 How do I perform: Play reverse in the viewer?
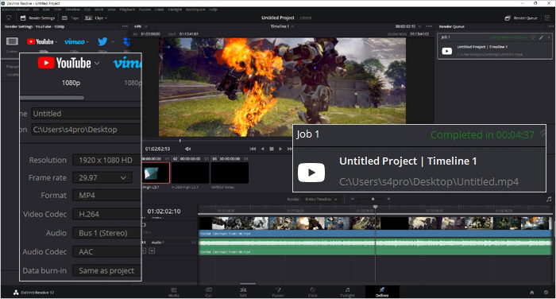point(262,149)
